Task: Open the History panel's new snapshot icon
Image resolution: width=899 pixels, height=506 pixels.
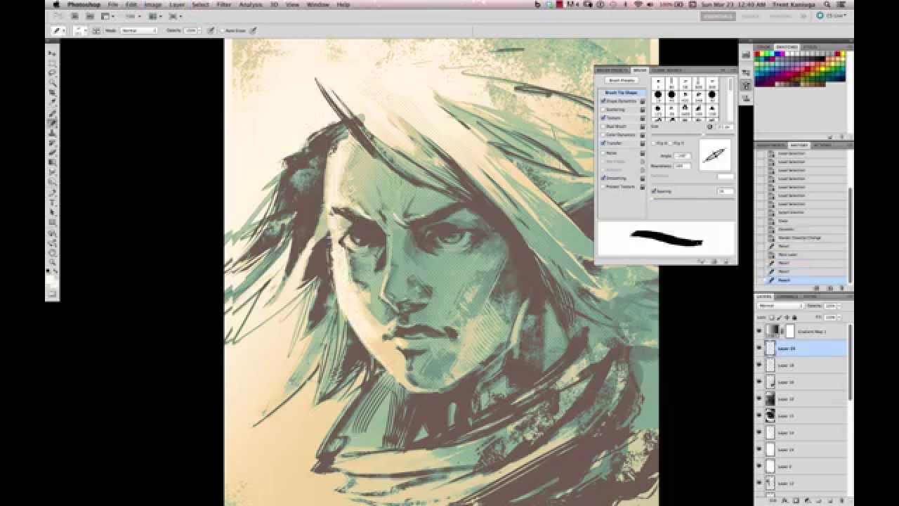Action: [x=829, y=287]
